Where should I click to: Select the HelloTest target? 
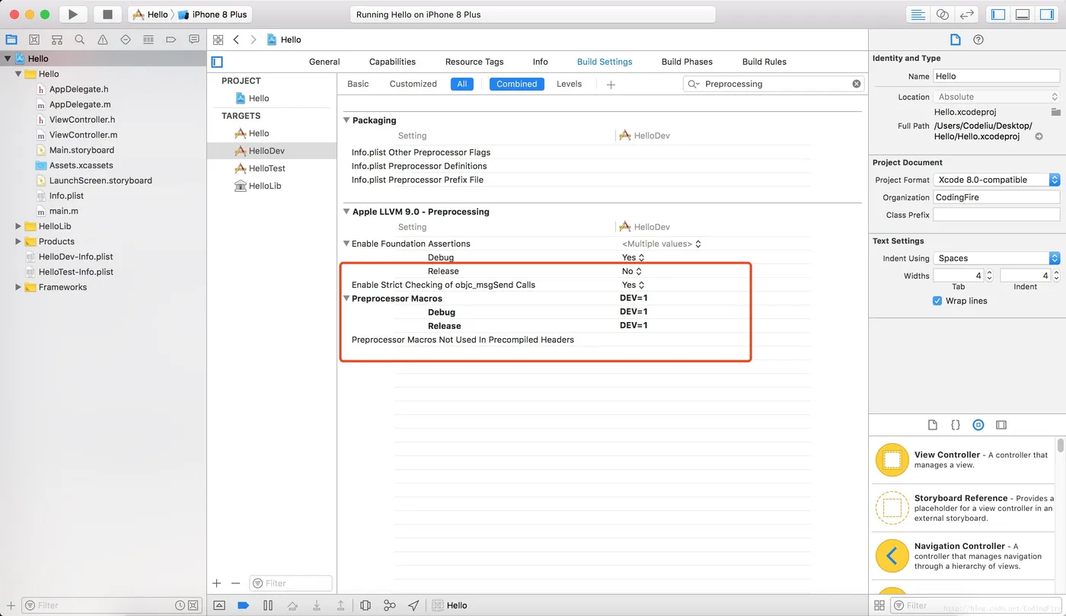pos(266,168)
